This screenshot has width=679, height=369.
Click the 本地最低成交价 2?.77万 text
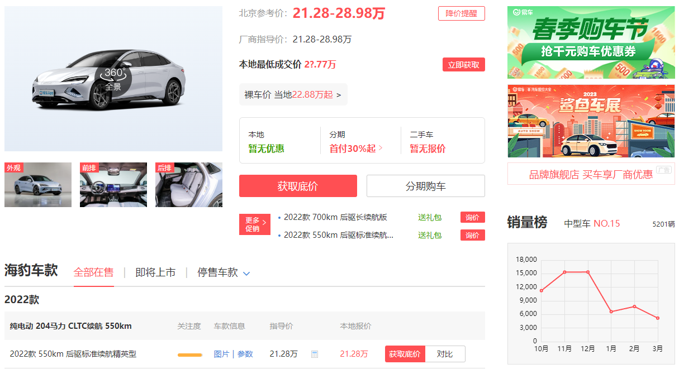coord(288,65)
